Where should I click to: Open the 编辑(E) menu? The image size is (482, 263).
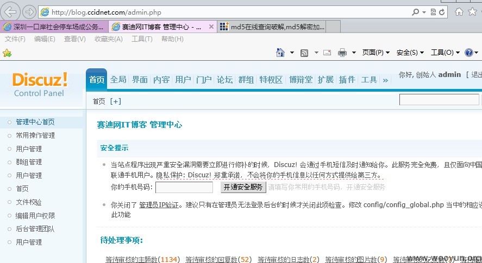click(x=45, y=39)
